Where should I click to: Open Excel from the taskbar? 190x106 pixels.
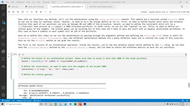click(75, 104)
